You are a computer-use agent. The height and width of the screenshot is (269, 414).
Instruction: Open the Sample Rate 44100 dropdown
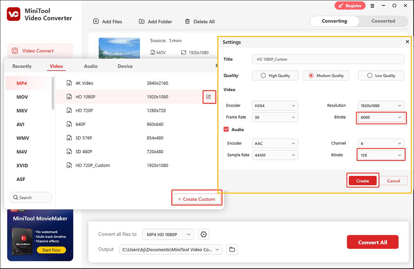275,155
